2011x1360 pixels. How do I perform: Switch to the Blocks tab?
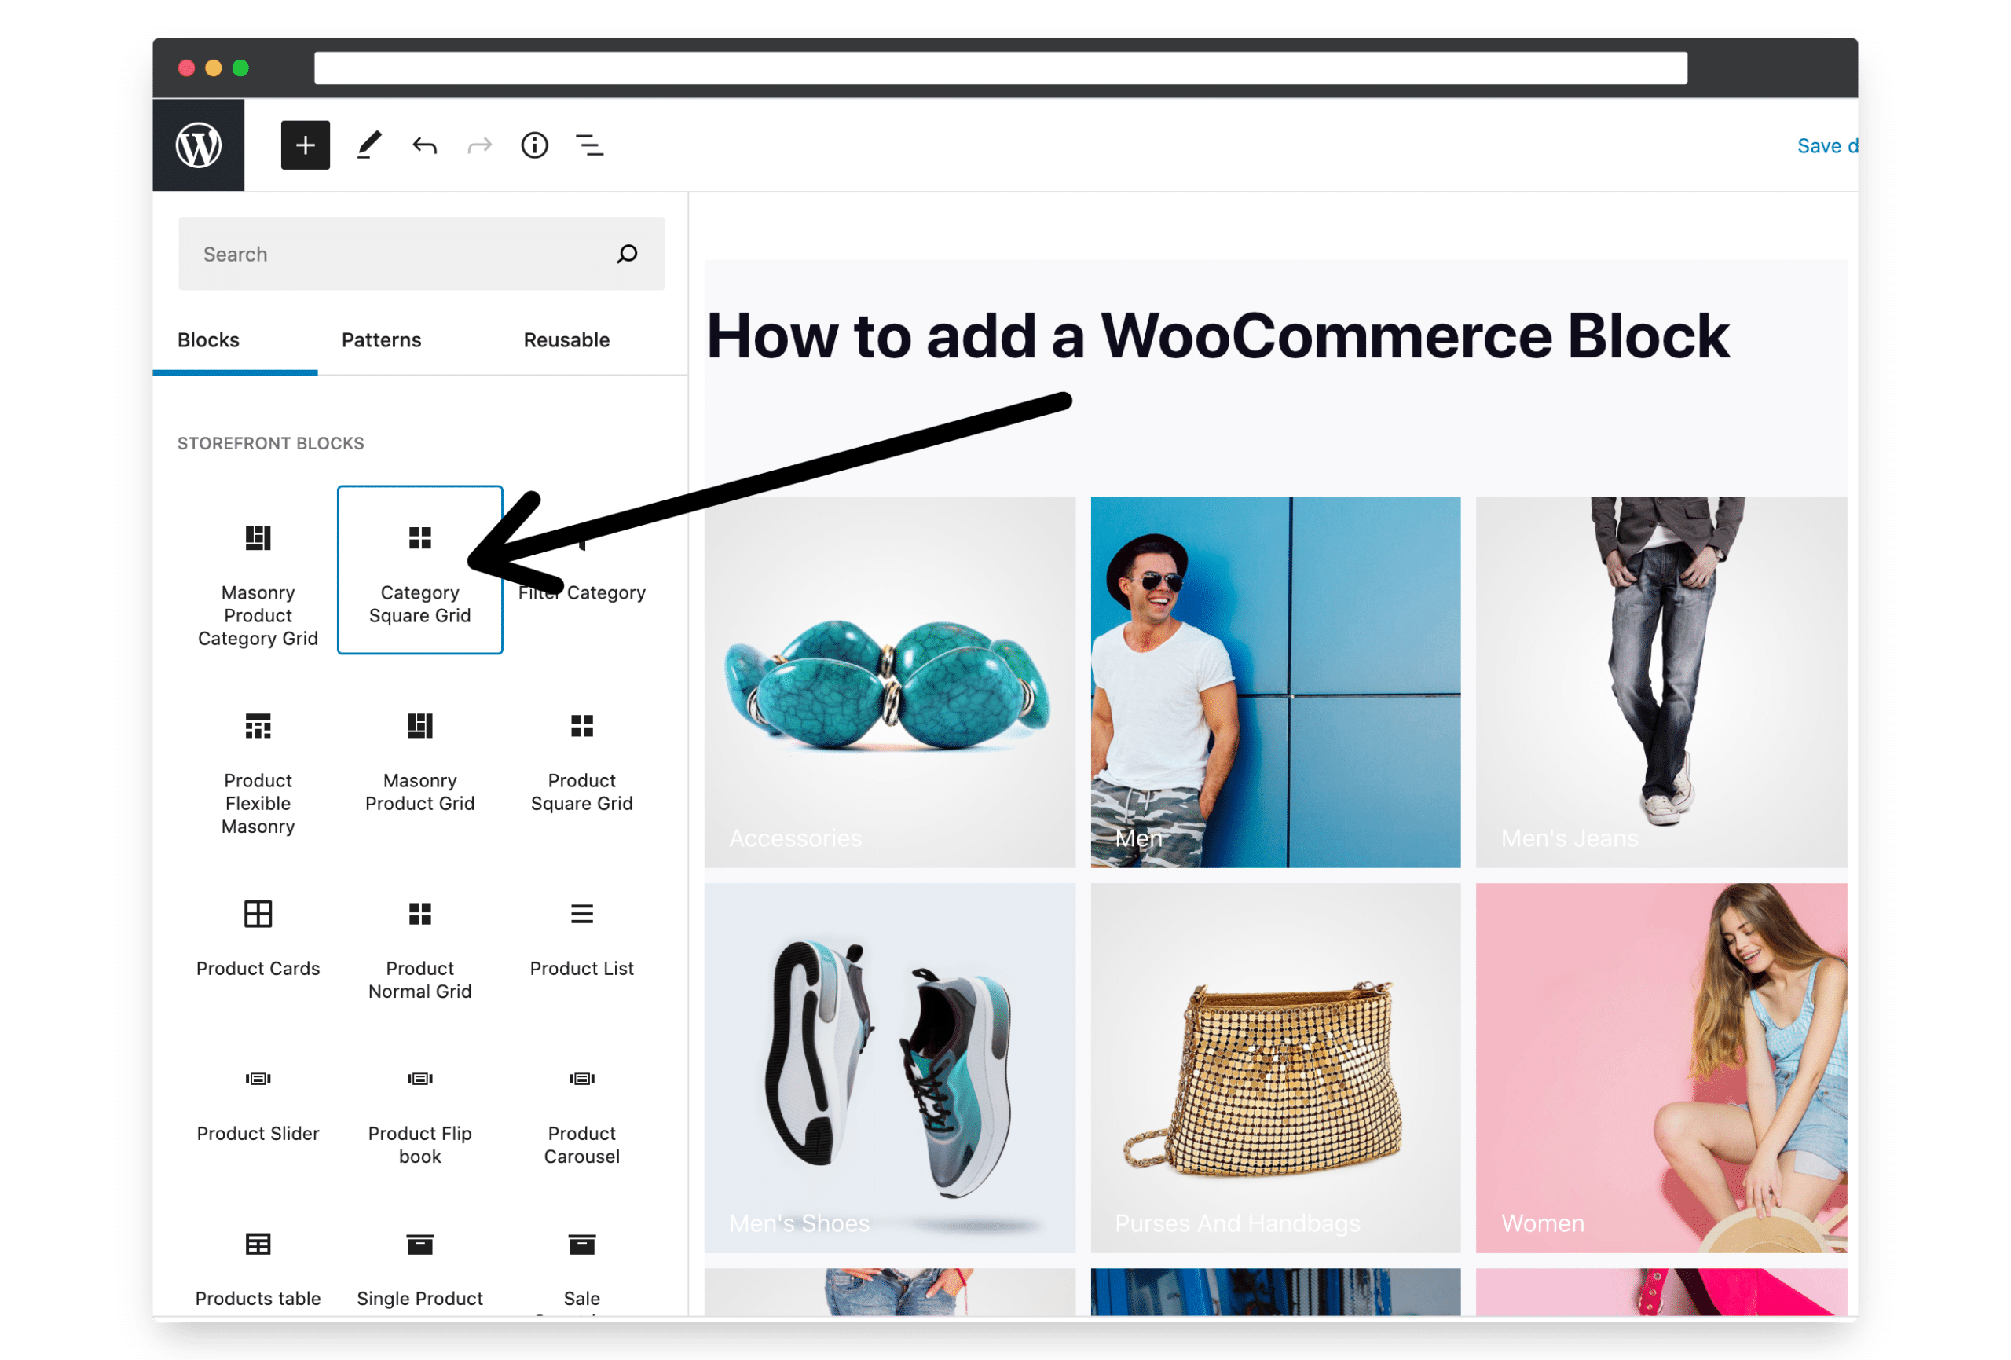point(208,340)
